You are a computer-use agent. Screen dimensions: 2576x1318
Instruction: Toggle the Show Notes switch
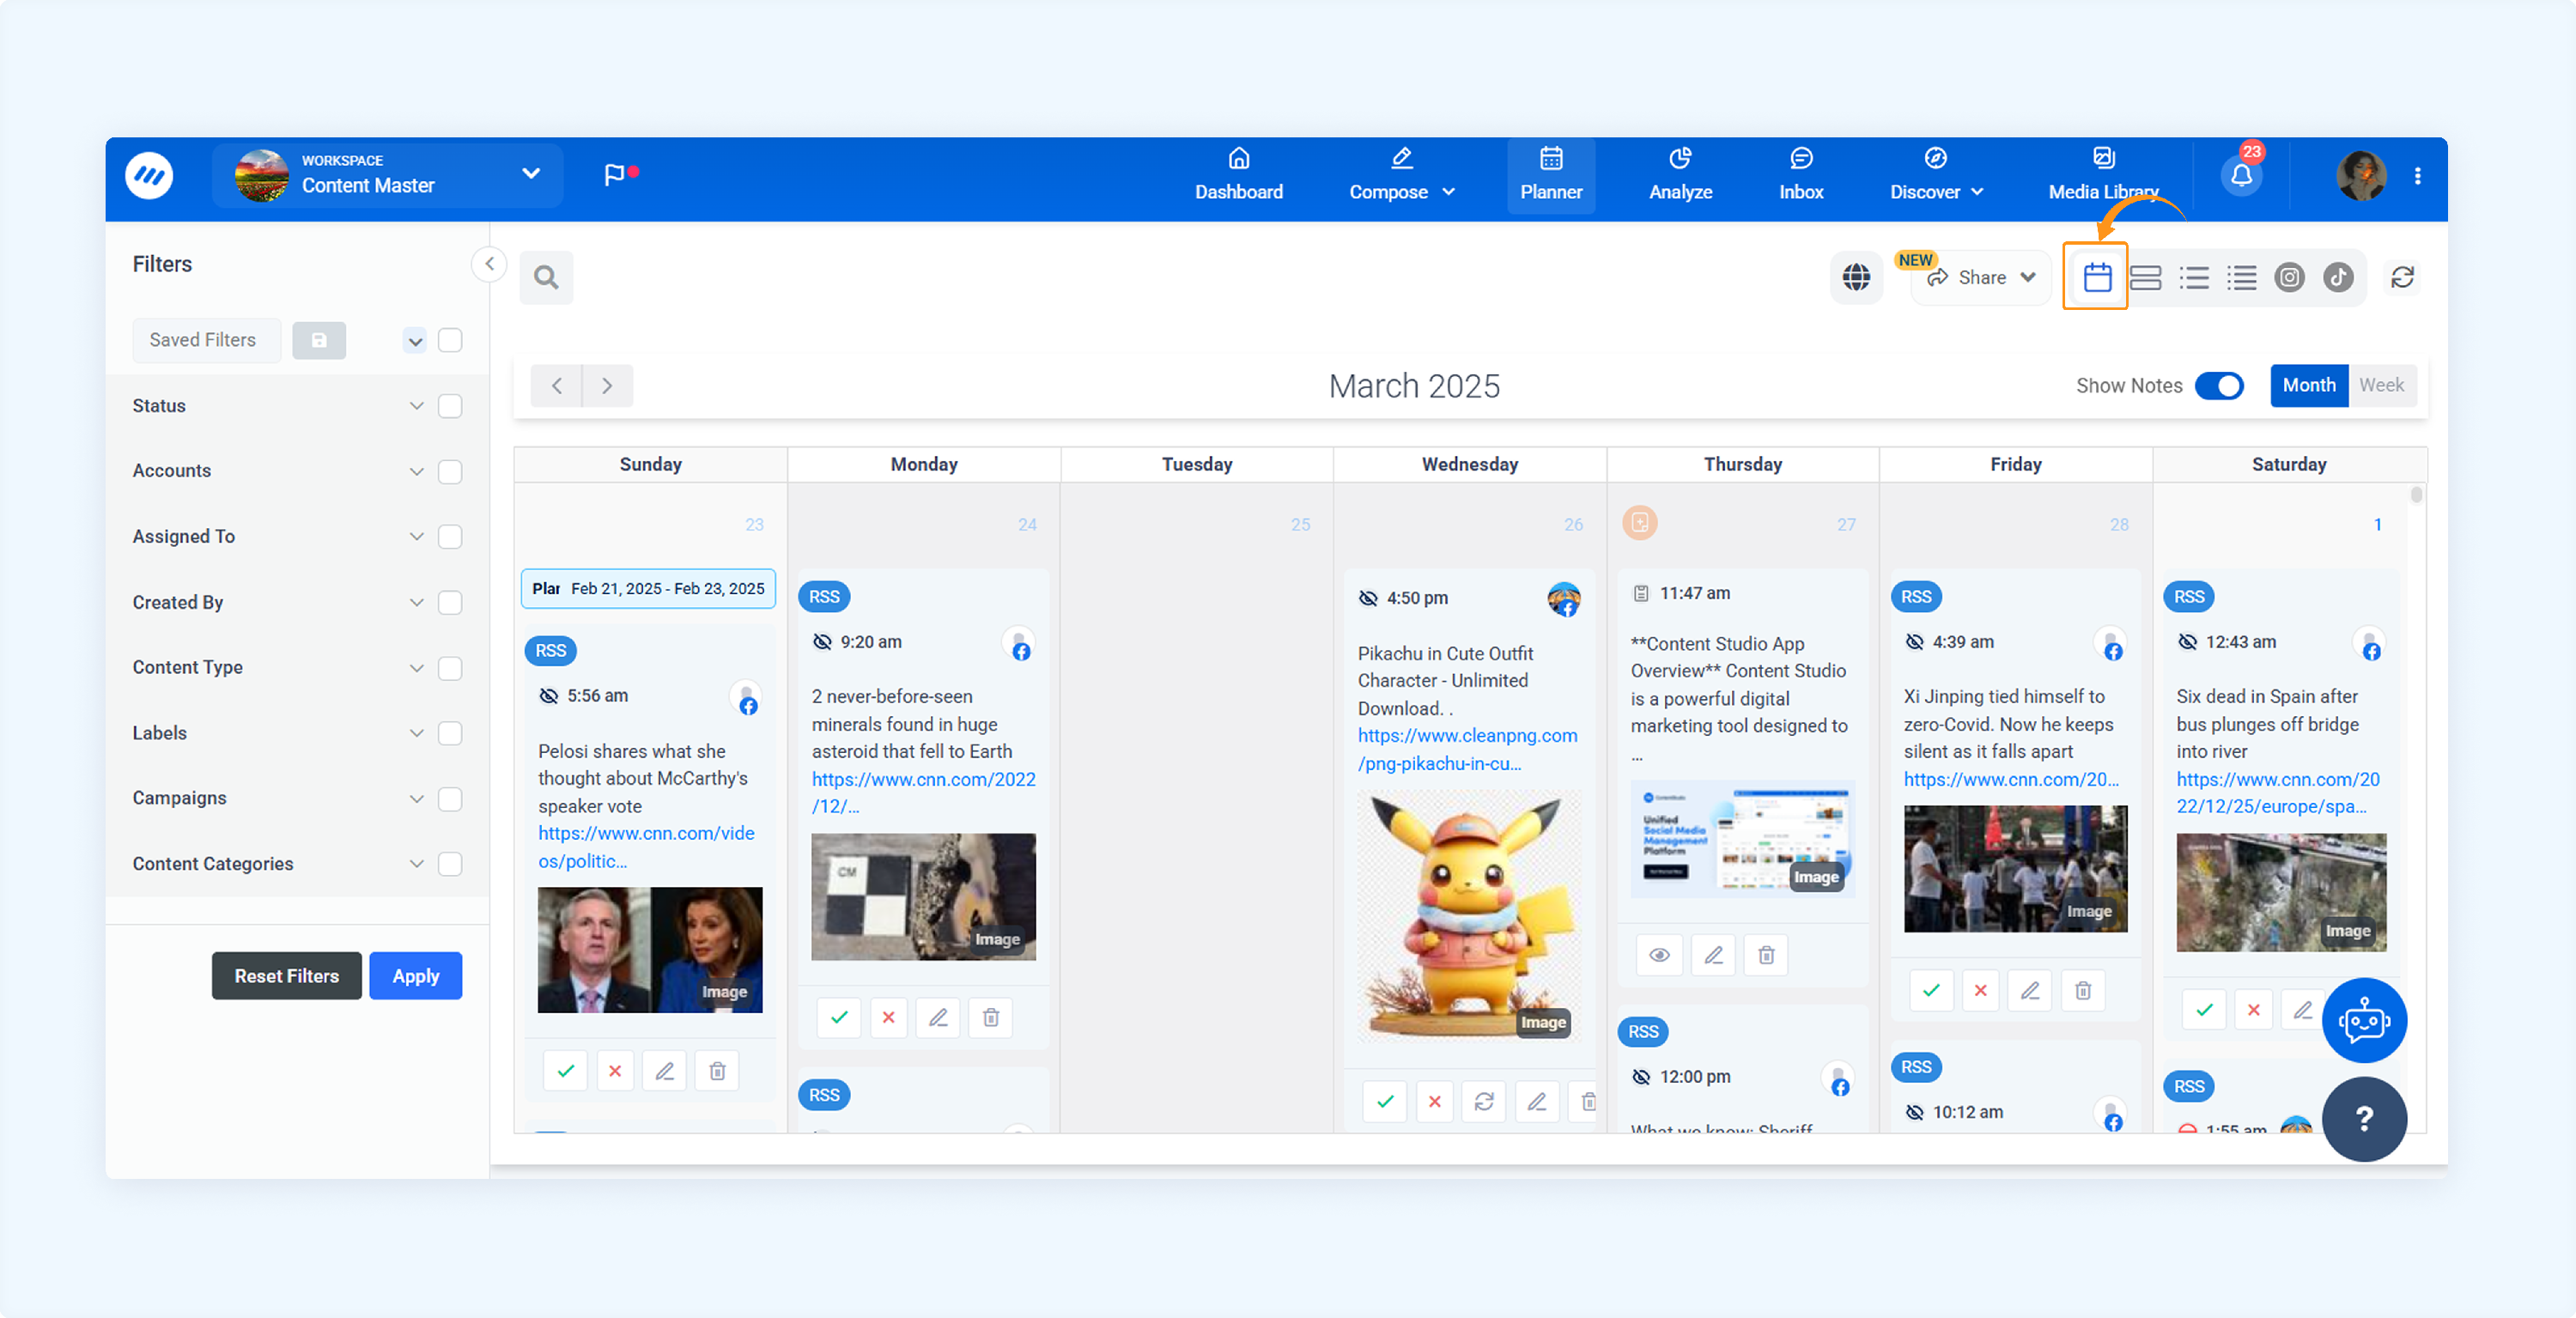[2219, 386]
